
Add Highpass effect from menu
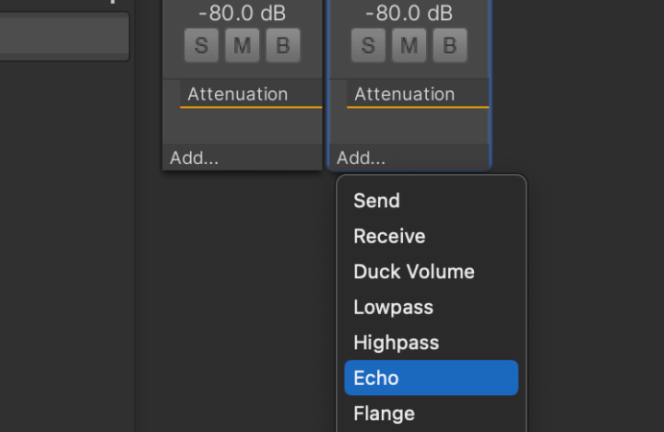pos(396,343)
